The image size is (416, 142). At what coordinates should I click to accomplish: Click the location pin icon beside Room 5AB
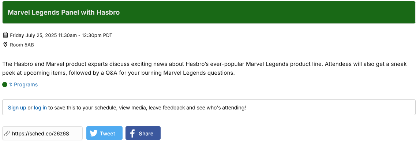5,45
